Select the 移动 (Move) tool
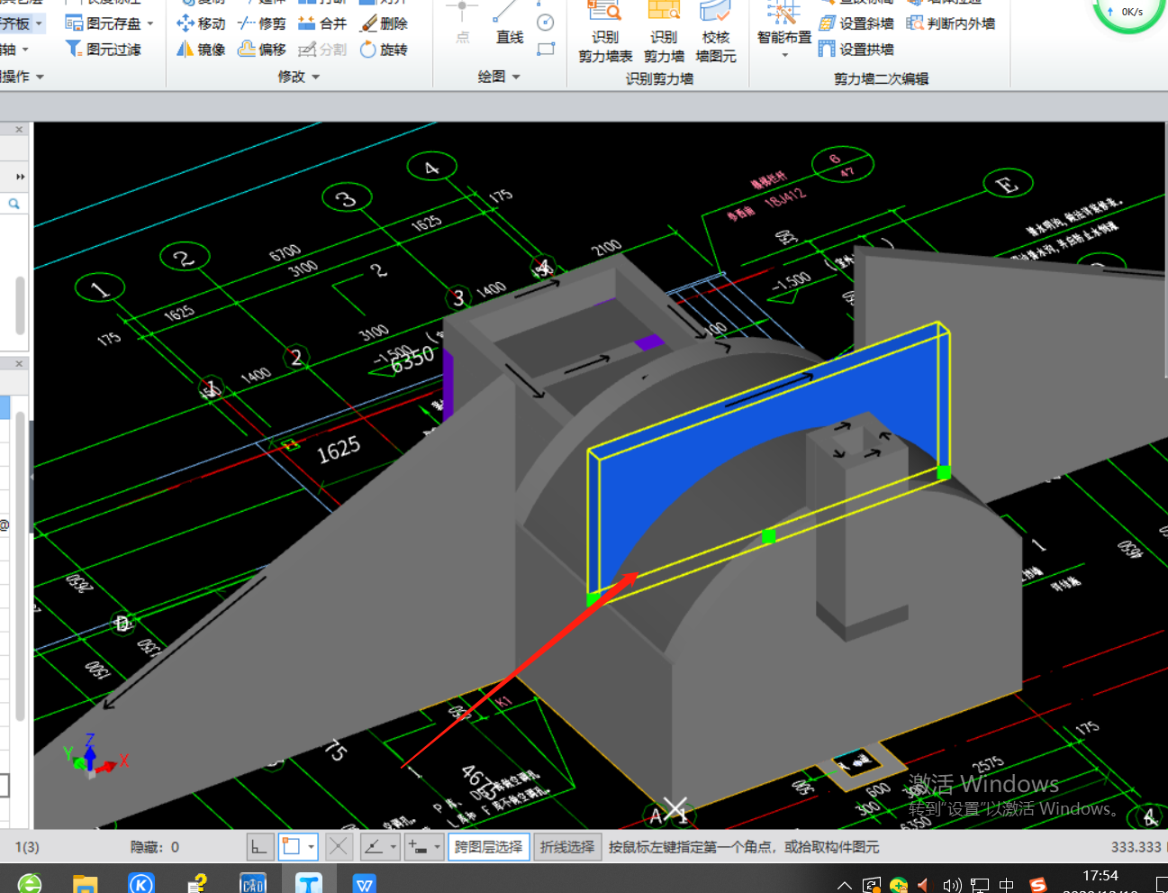Screen dimensions: 1168x893 201,23
